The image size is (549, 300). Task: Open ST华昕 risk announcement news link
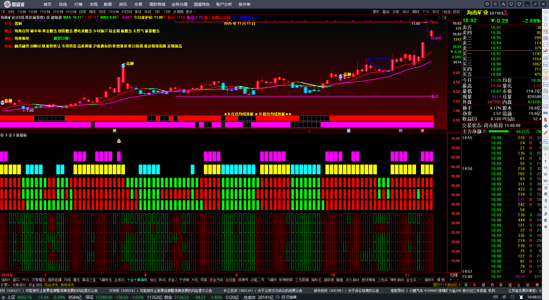click(160, 291)
